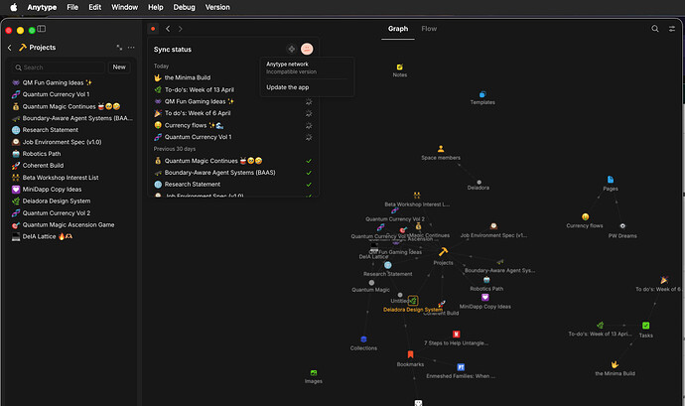Screen dimensions: 685x406
Task: Click the Images node in the graph
Action: point(314,373)
